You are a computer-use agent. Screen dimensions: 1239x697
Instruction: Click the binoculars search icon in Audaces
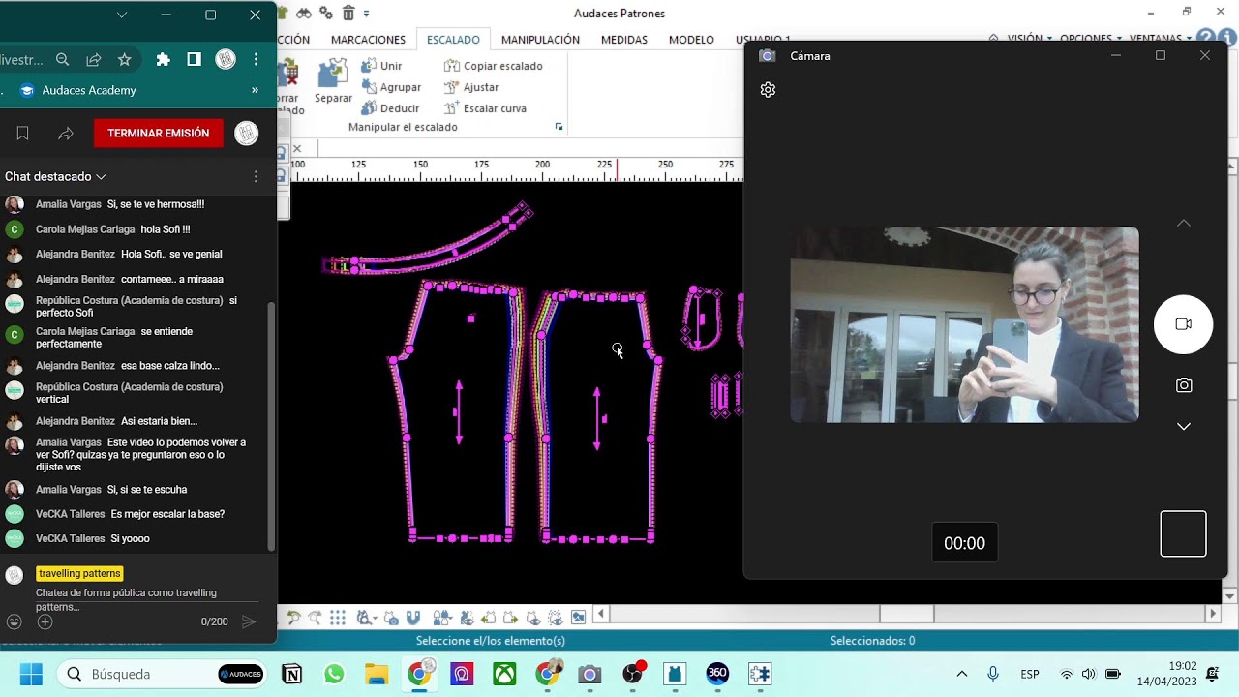(x=304, y=13)
